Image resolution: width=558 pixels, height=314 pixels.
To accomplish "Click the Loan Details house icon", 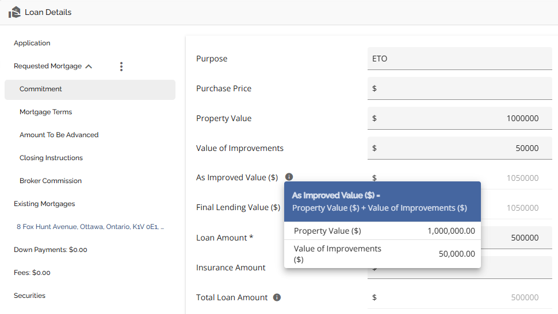I will click(x=14, y=12).
